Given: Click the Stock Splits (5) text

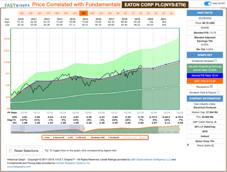Looking at the screenshot, I should [205, 145].
